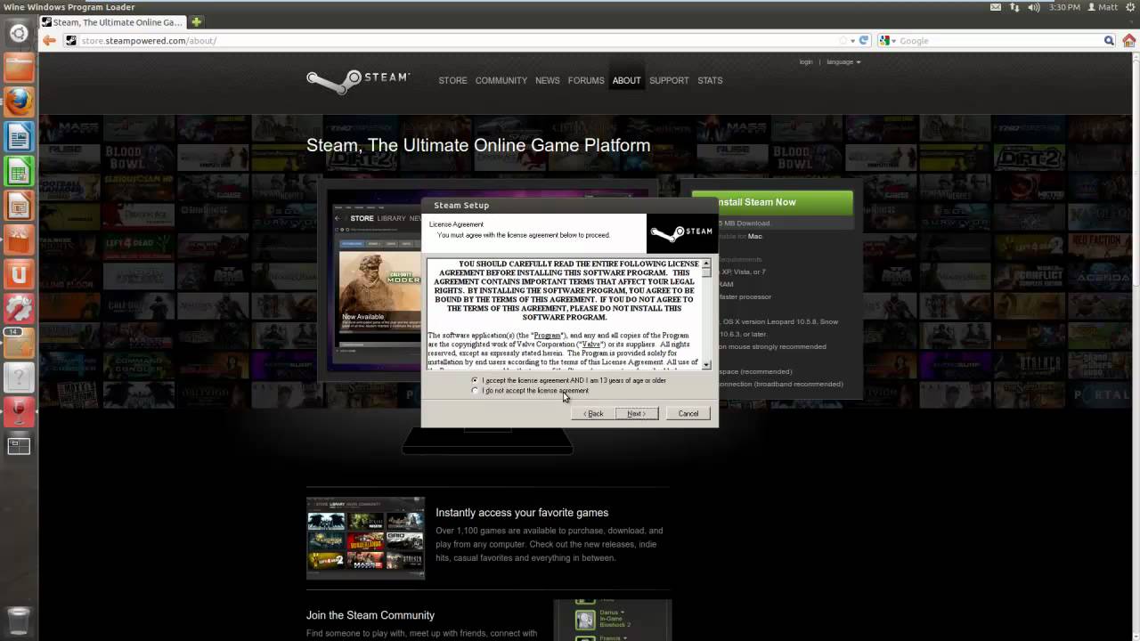Click the mail envelope indicator

(x=996, y=7)
